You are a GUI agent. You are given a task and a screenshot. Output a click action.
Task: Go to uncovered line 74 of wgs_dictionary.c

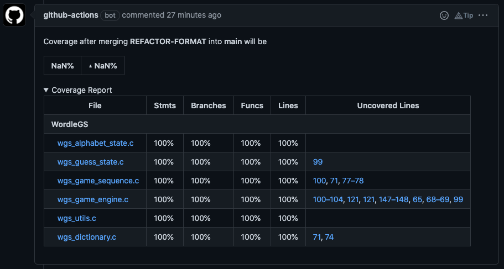click(x=329, y=237)
